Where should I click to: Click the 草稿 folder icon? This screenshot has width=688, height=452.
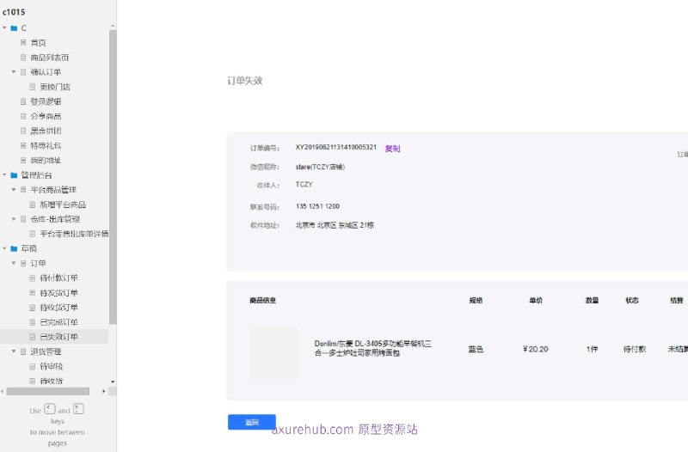pos(14,248)
